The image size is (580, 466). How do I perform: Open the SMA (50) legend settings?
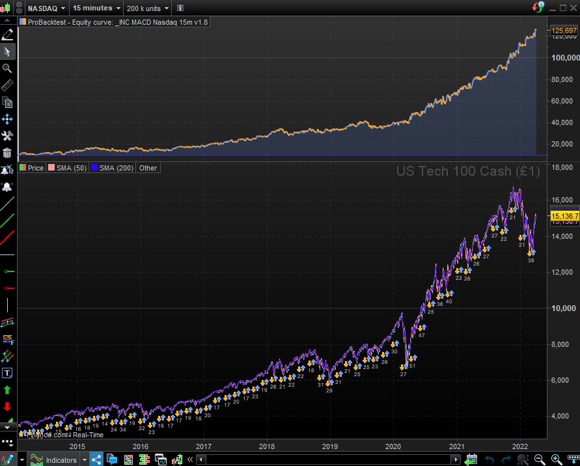click(67, 168)
